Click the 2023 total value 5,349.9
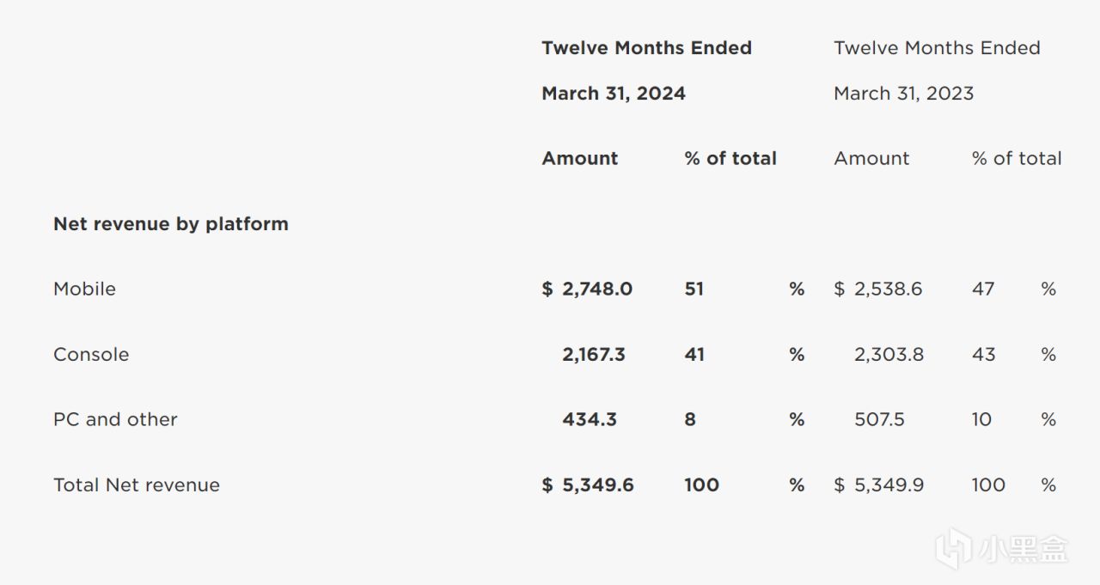 [x=889, y=485]
